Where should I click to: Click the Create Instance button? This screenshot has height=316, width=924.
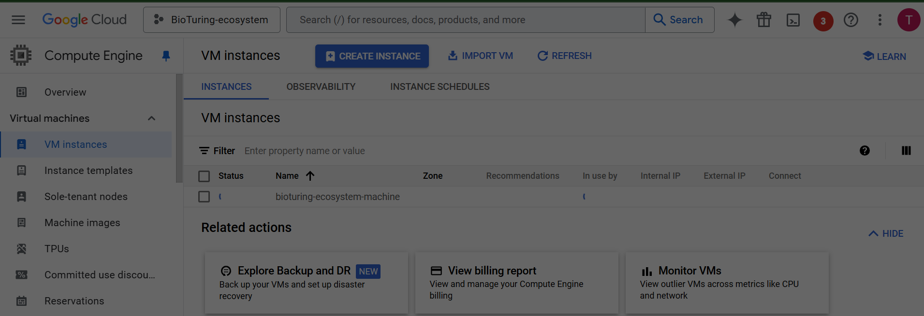(372, 56)
